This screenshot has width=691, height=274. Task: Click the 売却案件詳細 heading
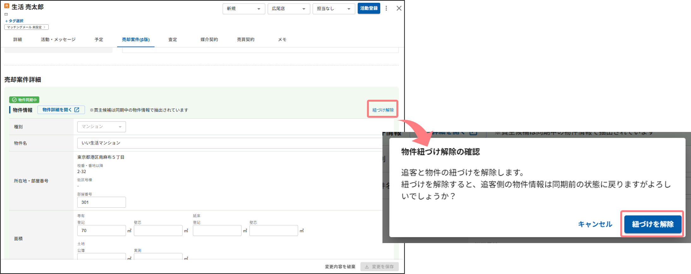pyautogui.click(x=23, y=80)
